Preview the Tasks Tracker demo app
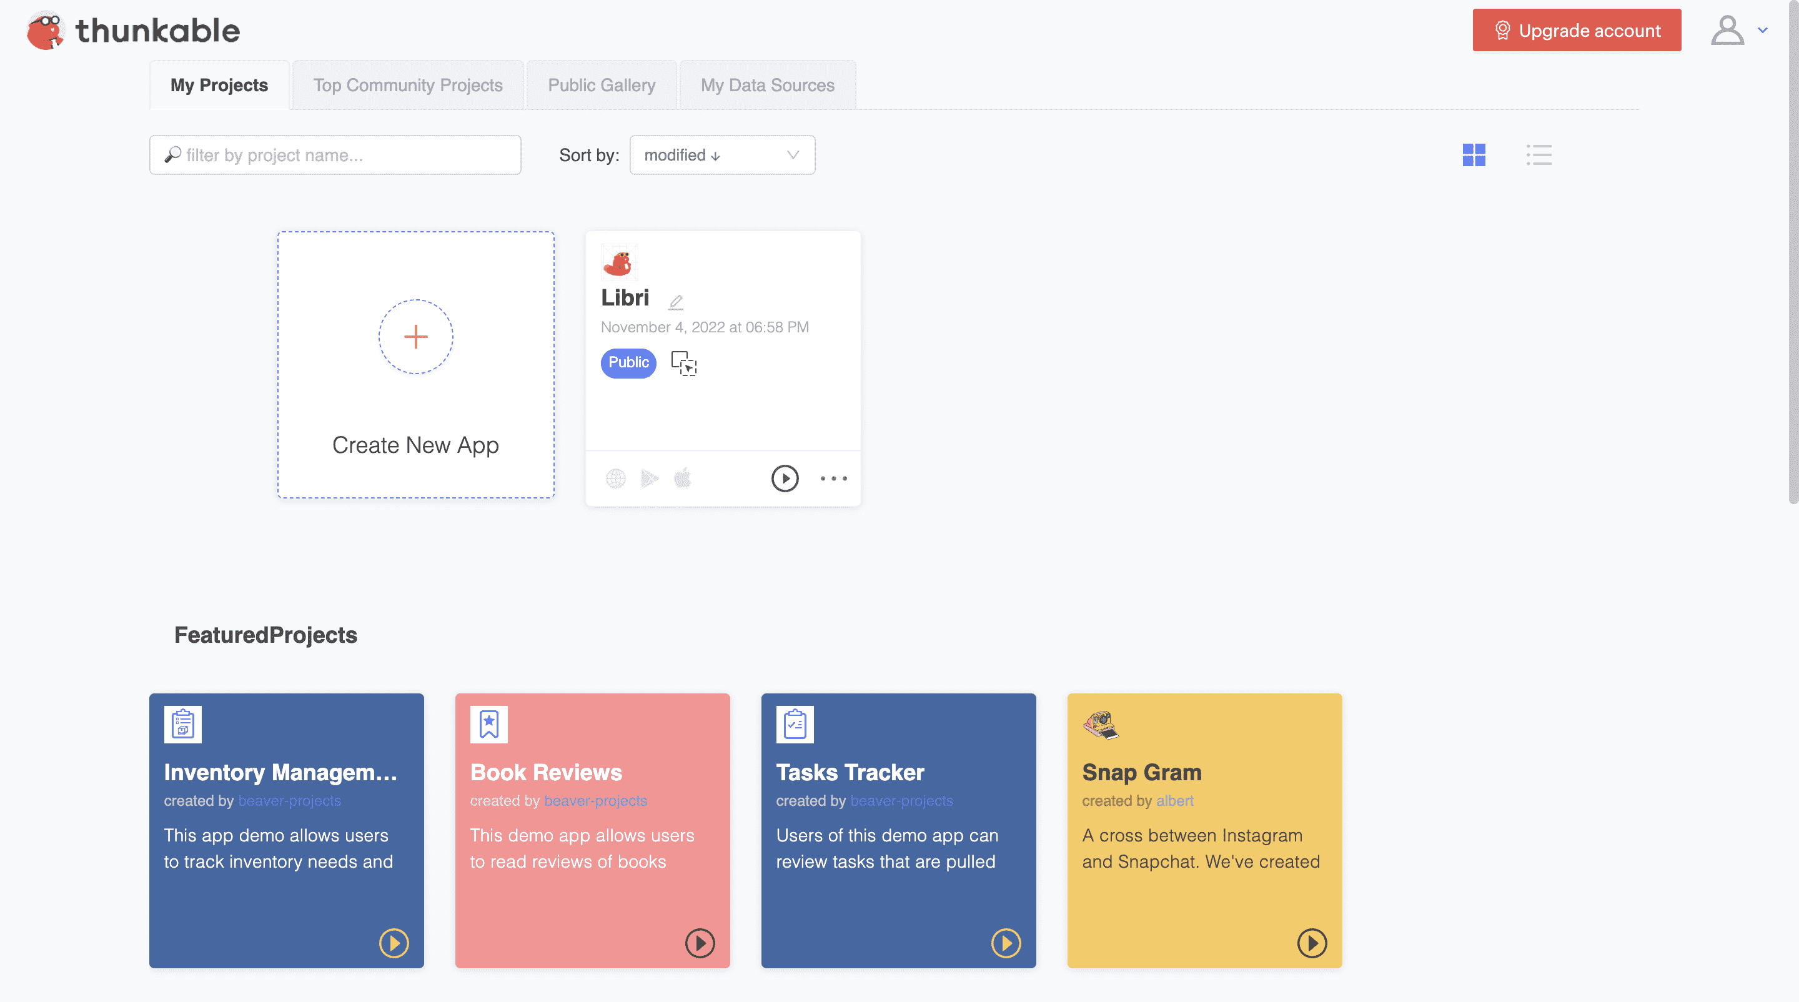This screenshot has height=1002, width=1799. (1006, 943)
